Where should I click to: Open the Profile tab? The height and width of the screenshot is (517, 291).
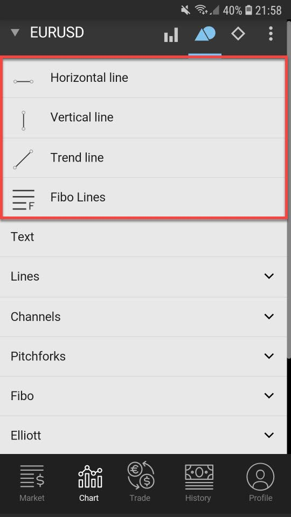[261, 483]
